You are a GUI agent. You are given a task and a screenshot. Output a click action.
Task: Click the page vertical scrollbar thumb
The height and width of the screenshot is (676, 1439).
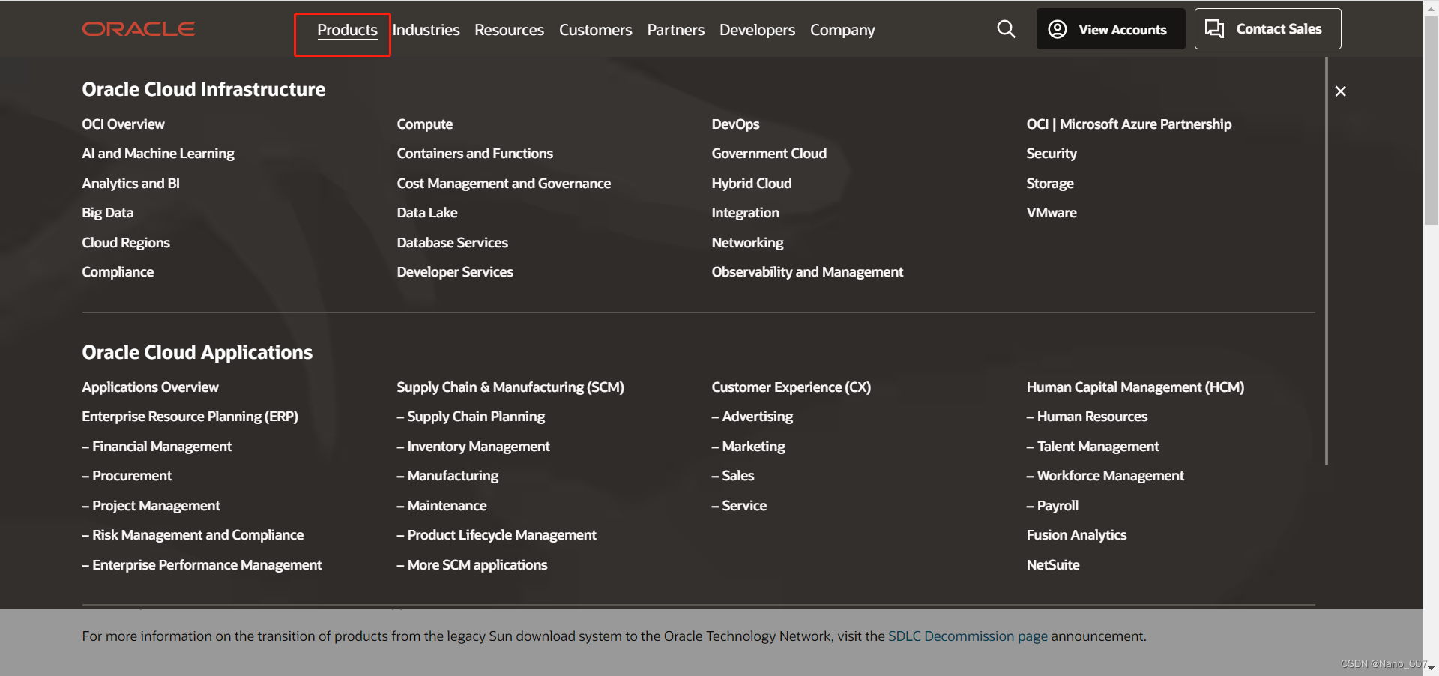click(1431, 120)
